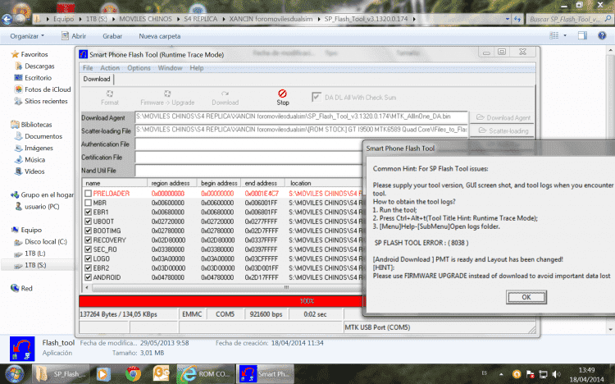
Task: Uncheck the ANDROID partition checkbox
Action: pyautogui.click(x=89, y=277)
